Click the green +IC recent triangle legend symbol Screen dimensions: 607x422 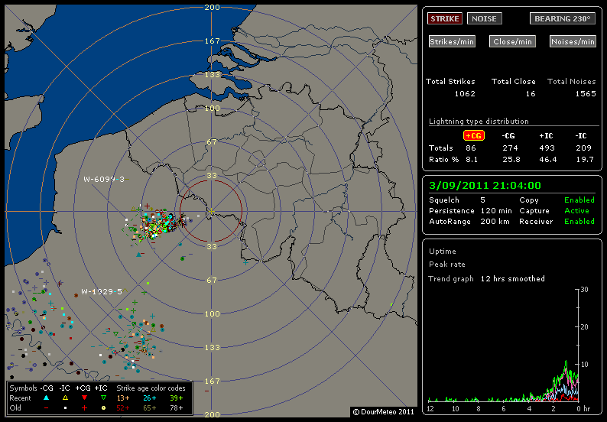click(x=103, y=398)
